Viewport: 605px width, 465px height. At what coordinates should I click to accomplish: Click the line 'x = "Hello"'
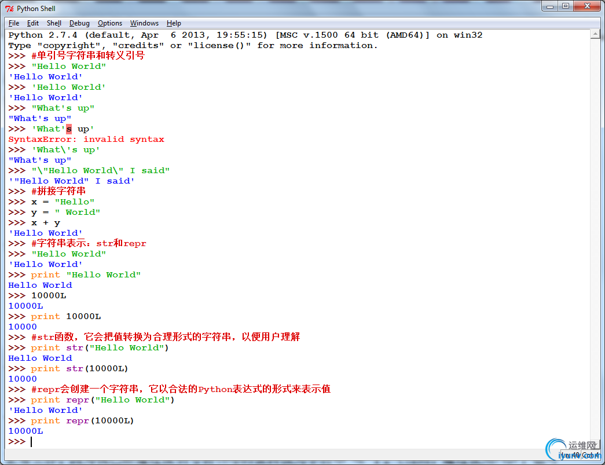coord(63,202)
